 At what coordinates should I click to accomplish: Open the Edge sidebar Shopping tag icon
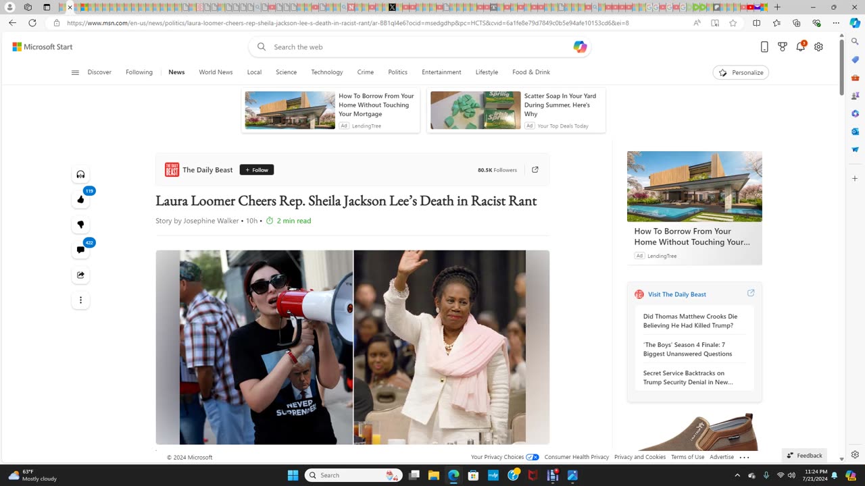(855, 59)
